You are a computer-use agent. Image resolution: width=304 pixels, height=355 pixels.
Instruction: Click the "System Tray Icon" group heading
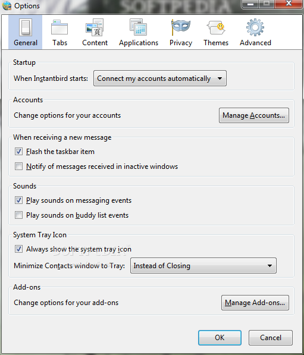[x=40, y=235]
